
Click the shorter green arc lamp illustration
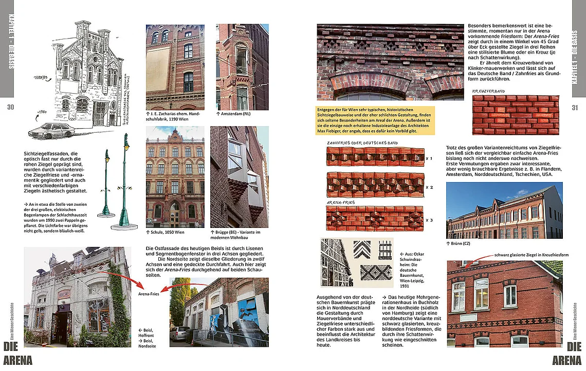106,184
